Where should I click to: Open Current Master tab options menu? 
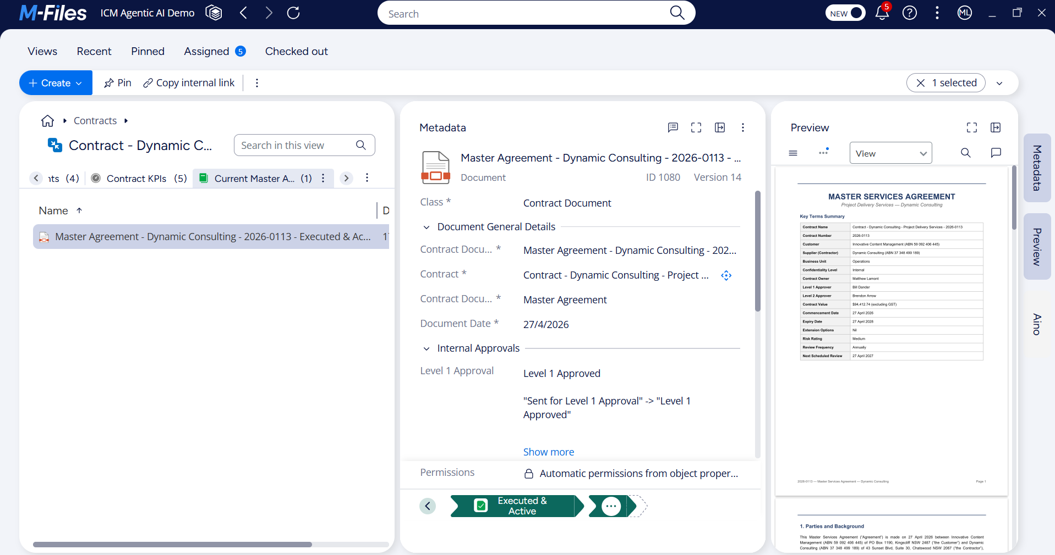323,178
